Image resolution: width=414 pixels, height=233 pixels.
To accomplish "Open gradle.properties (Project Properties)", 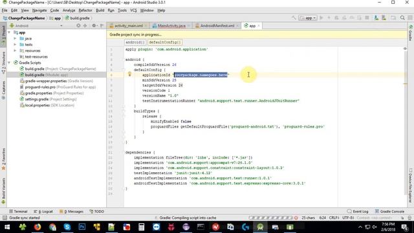I will 52,93.
